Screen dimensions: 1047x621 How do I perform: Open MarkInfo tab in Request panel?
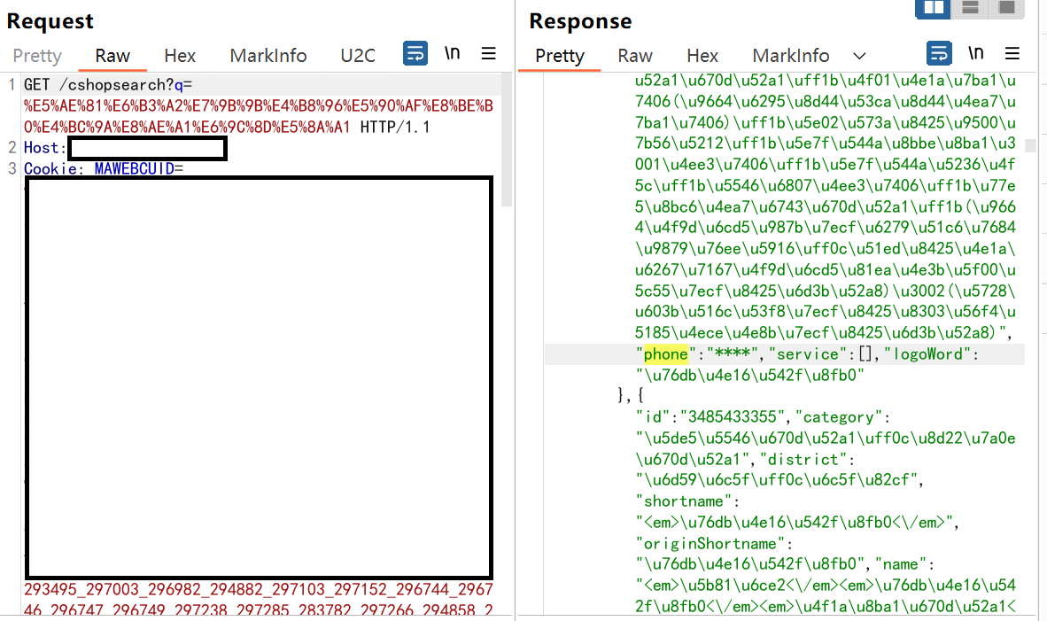(x=268, y=56)
